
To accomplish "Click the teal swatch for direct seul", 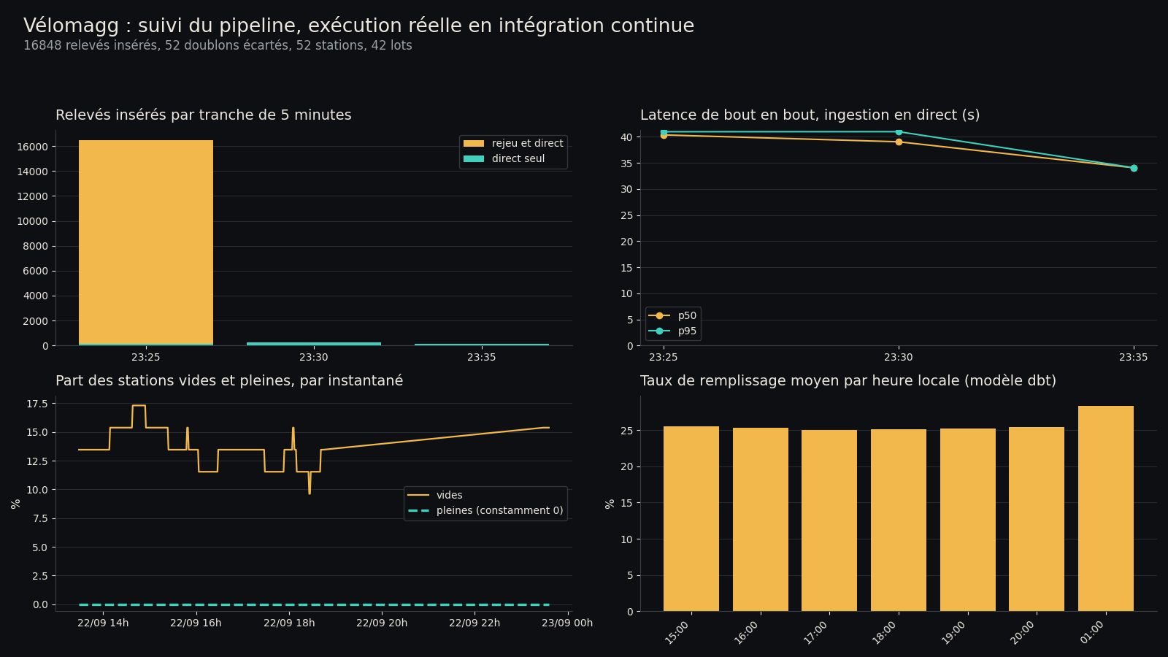I will pyautogui.click(x=474, y=159).
